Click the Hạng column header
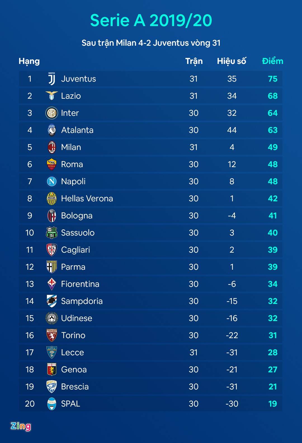This screenshot has width=302, height=443. point(29,61)
